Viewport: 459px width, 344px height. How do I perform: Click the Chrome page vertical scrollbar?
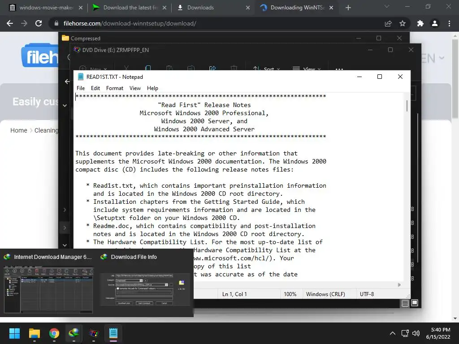click(x=455, y=79)
